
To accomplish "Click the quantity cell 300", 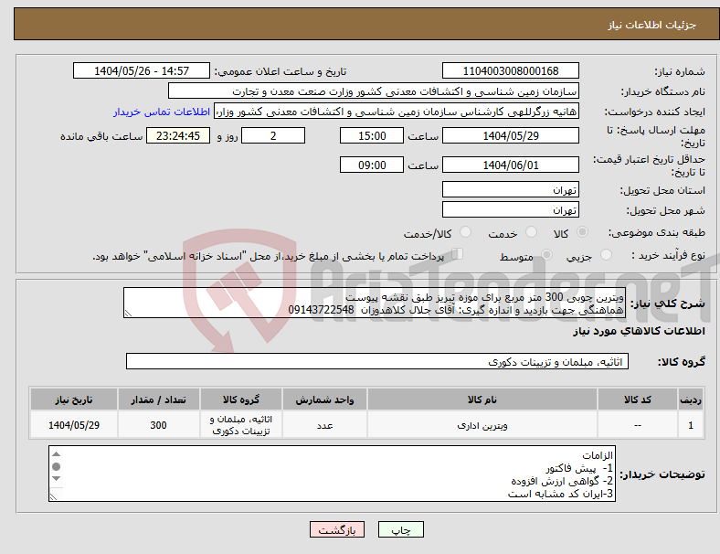I will [158, 425].
